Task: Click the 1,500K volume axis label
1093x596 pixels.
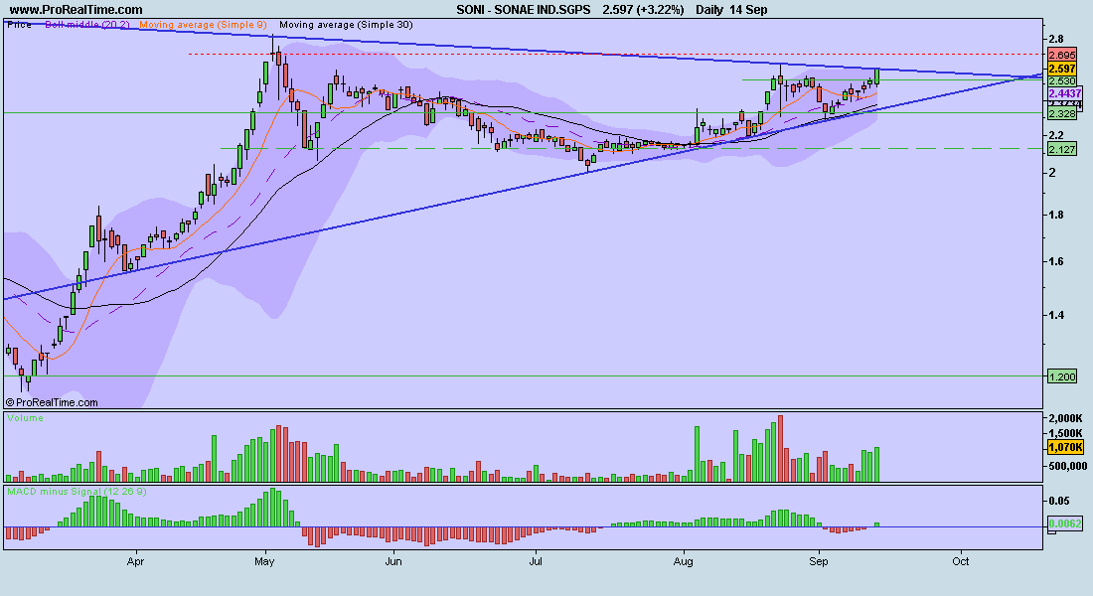Action: coord(1066,433)
